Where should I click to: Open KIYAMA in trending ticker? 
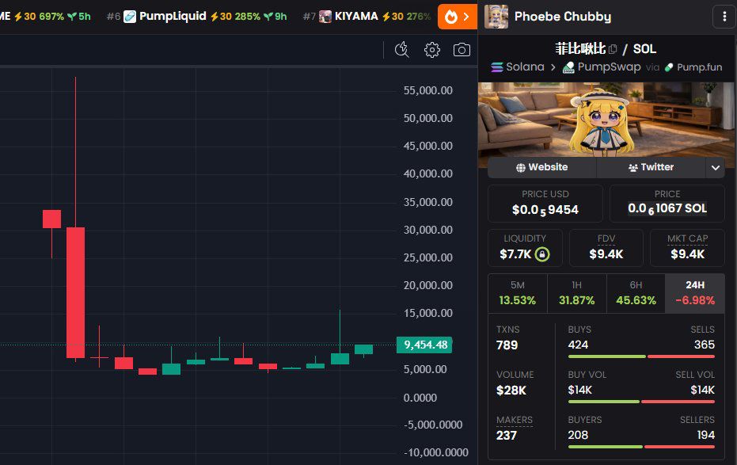[x=367, y=17]
